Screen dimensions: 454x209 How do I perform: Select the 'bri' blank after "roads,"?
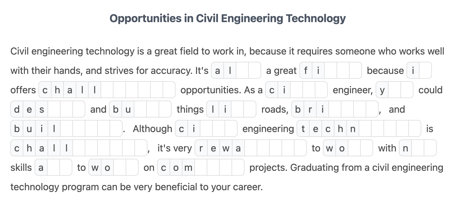click(x=335, y=109)
